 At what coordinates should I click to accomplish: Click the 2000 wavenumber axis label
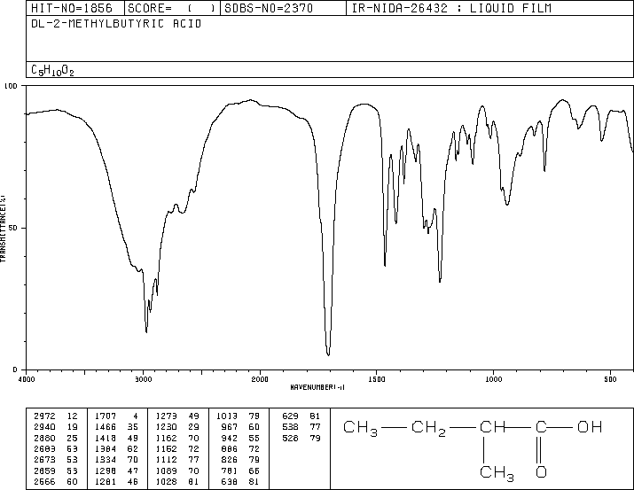(260, 379)
